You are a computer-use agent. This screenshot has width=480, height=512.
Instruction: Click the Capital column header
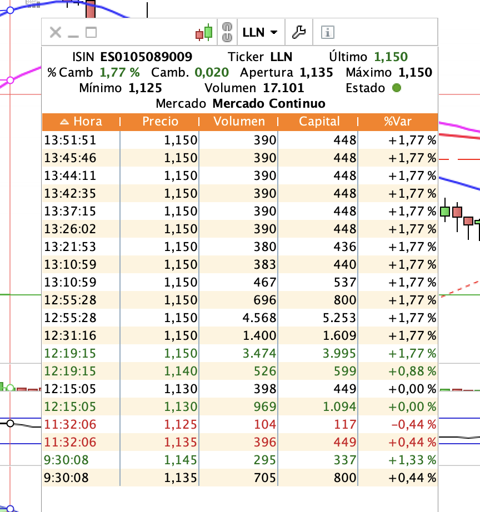click(319, 122)
